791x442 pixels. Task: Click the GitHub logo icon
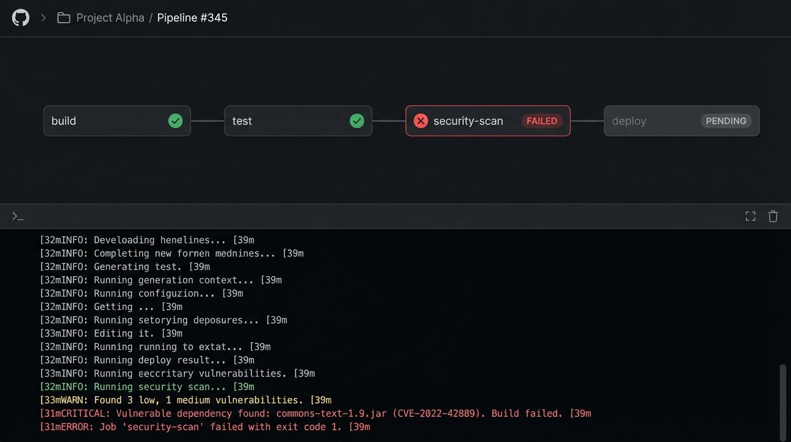point(21,18)
